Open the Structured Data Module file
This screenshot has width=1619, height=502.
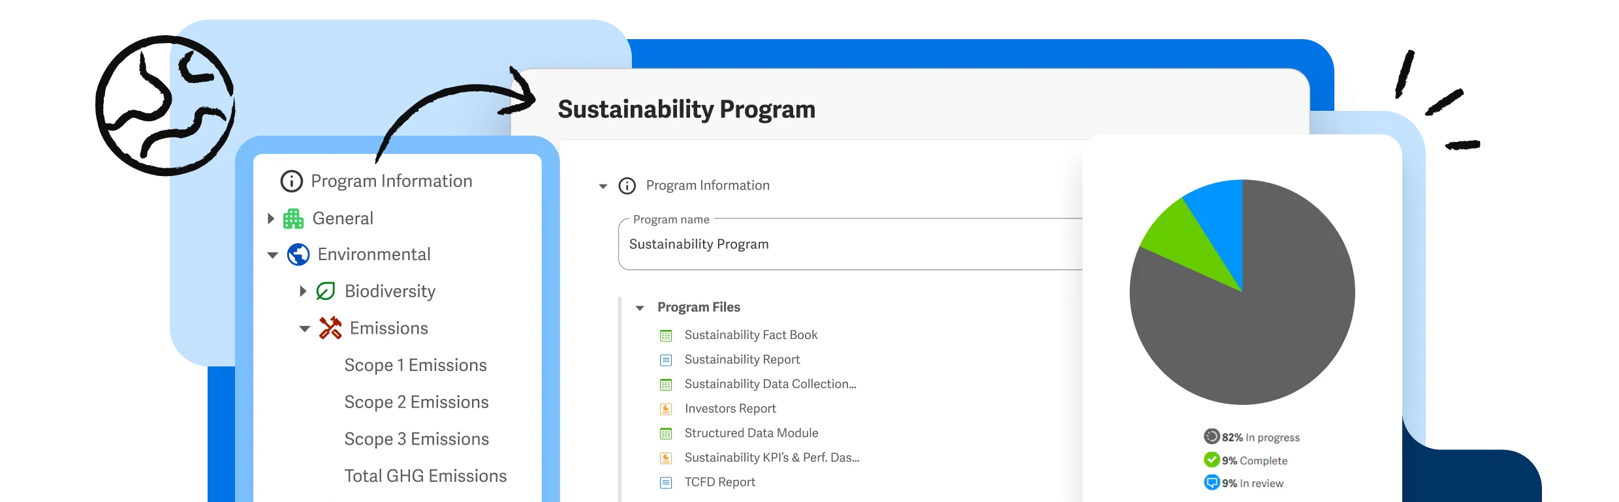tap(751, 434)
